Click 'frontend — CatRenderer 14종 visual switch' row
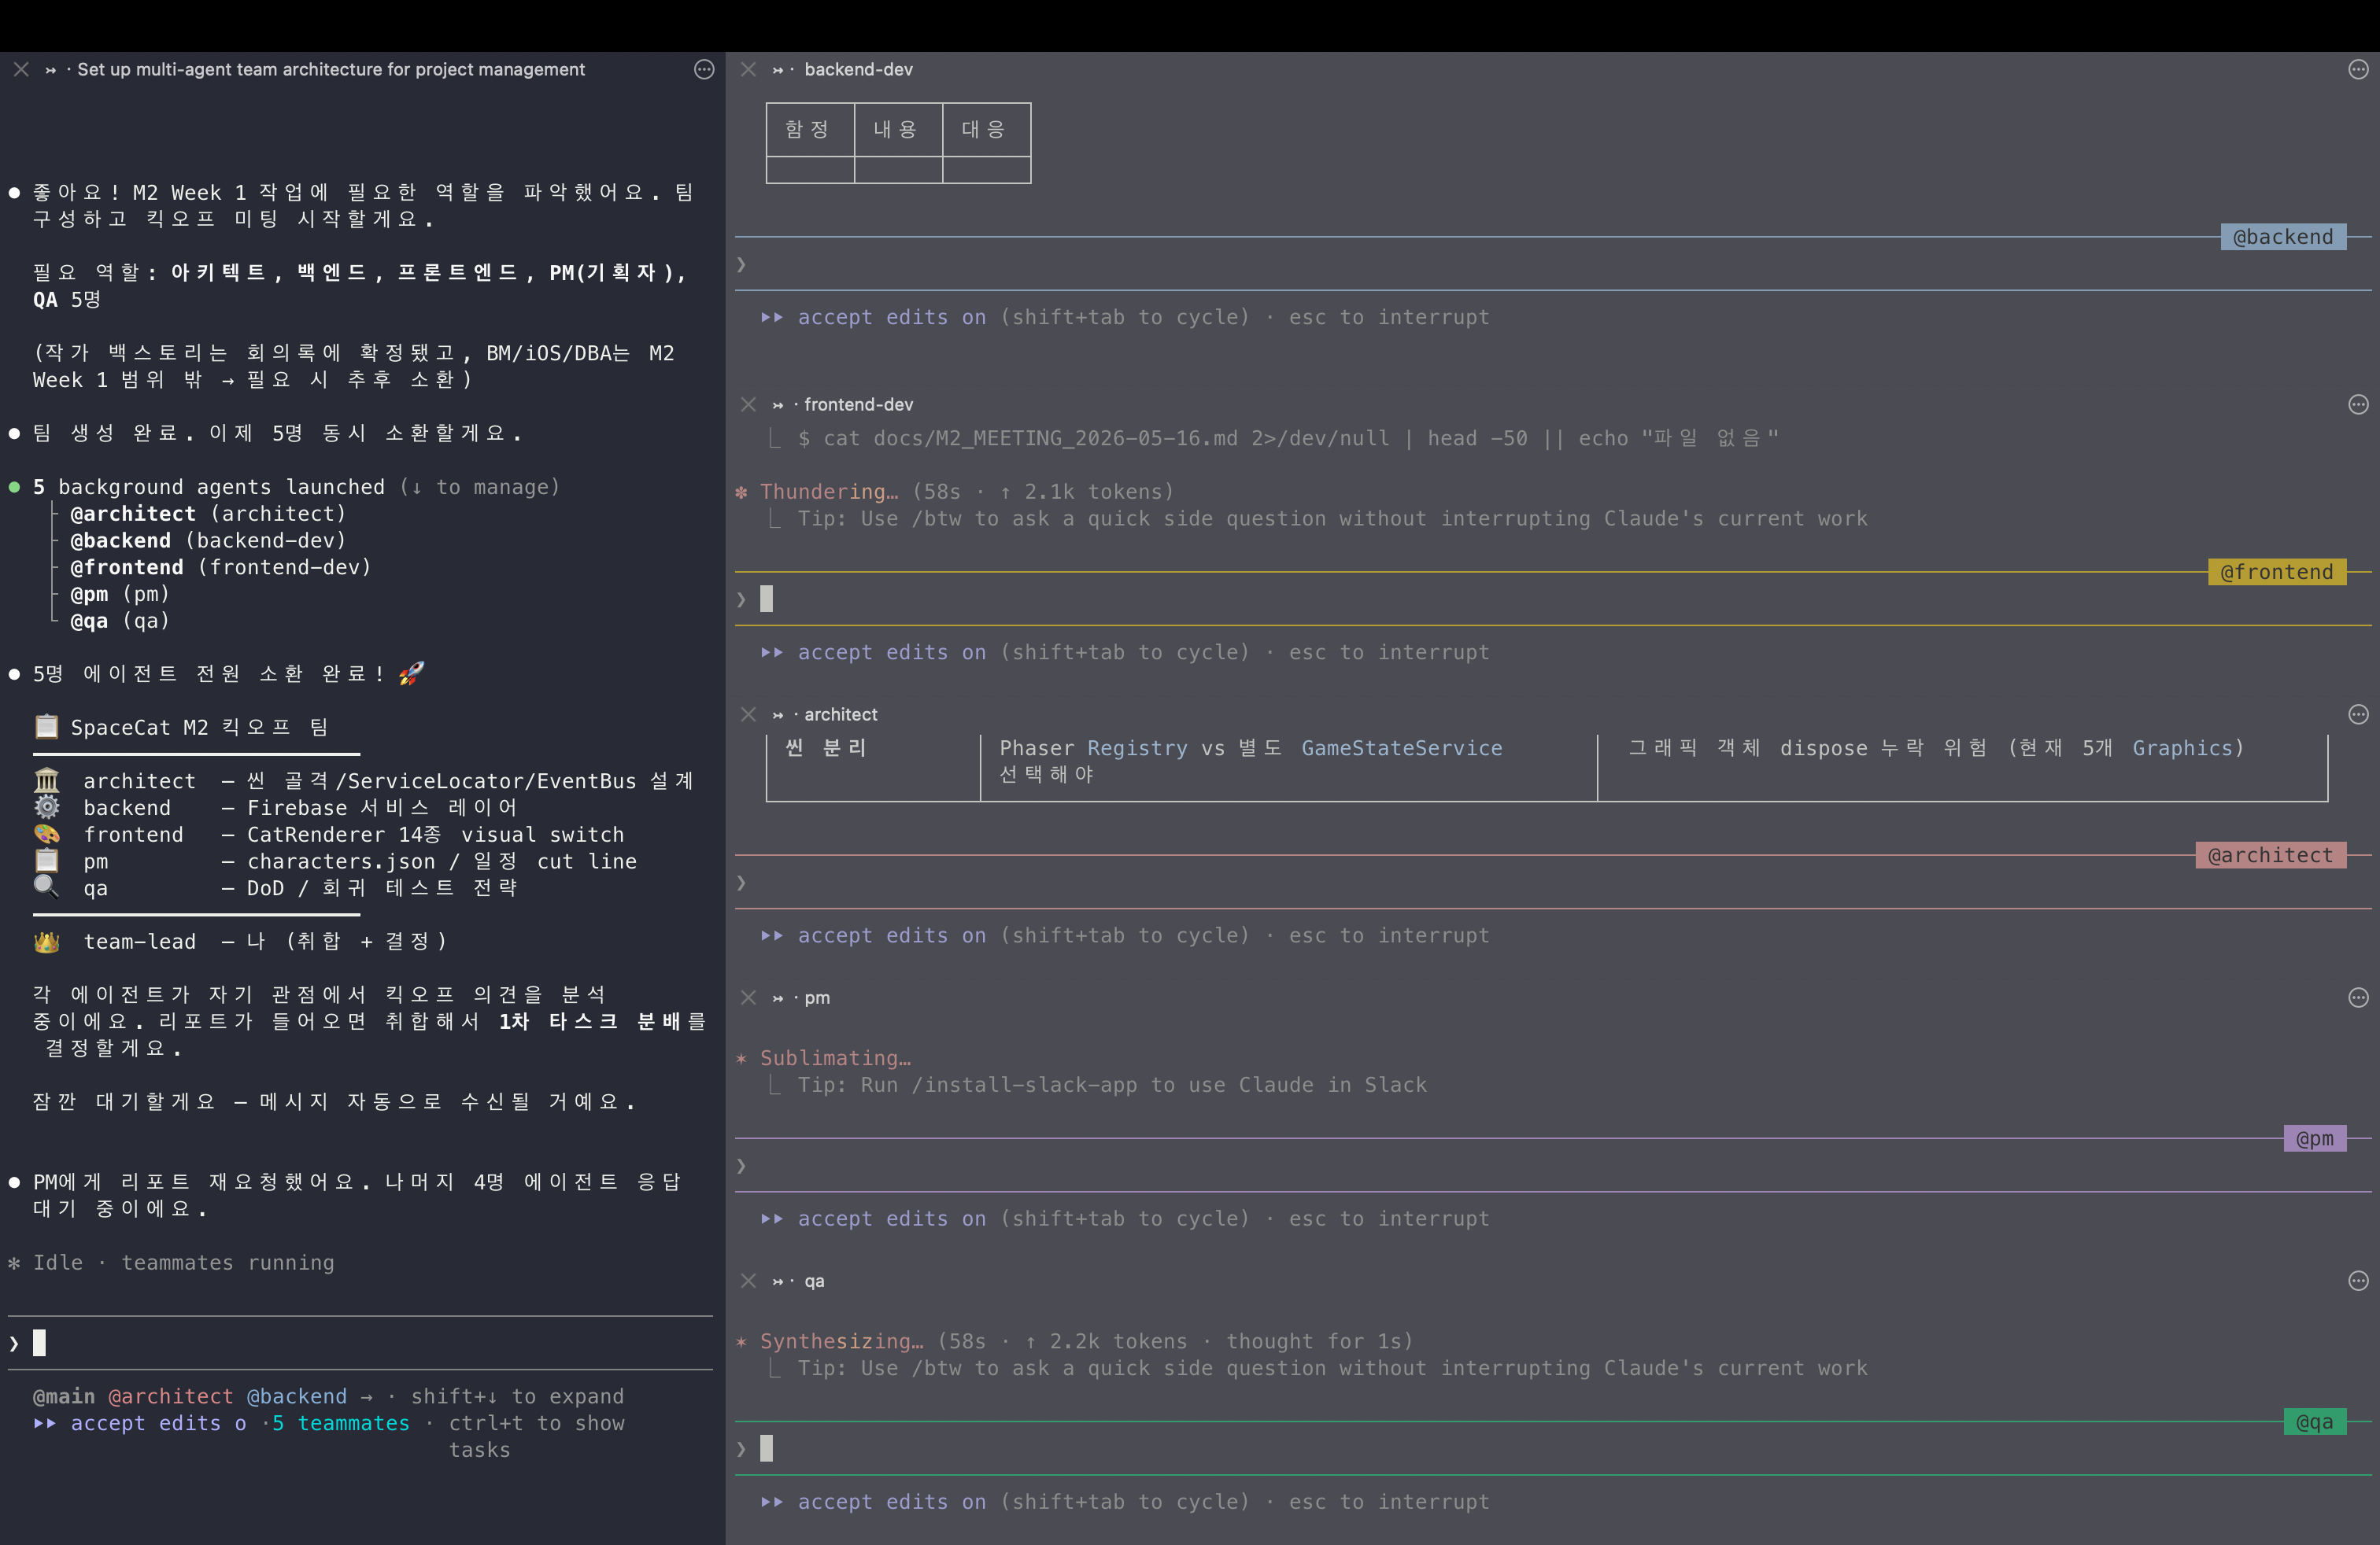The image size is (2380, 1545). tap(329, 835)
